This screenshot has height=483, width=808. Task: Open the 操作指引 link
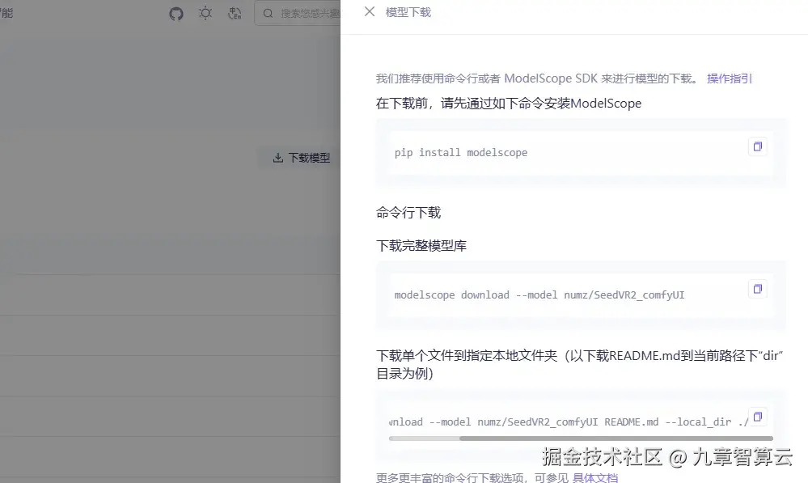[730, 78]
